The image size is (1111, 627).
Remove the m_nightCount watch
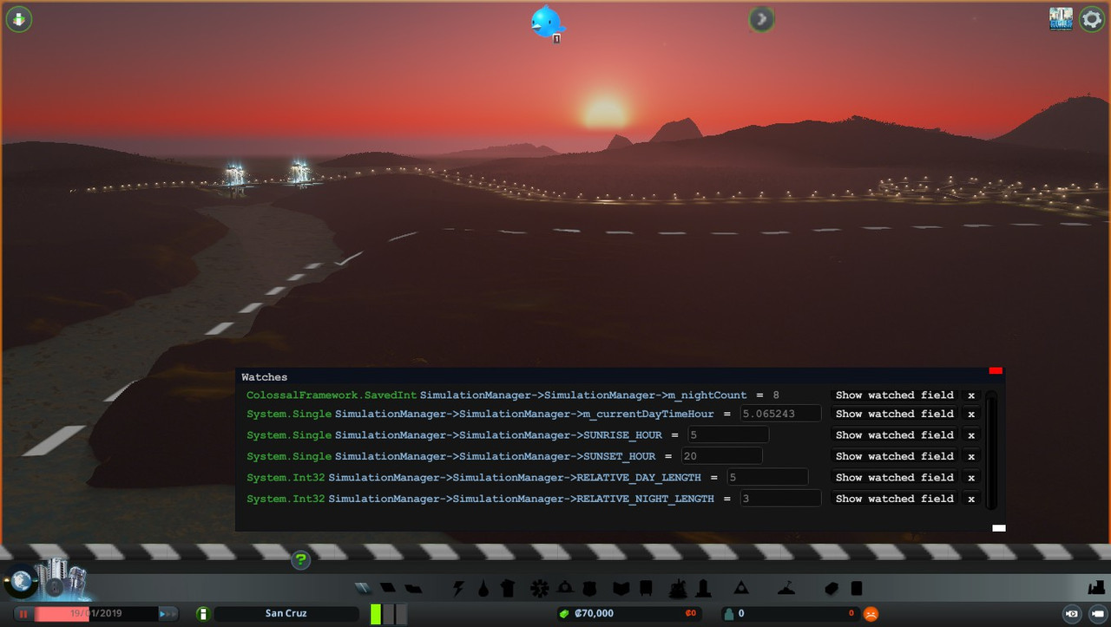point(971,395)
